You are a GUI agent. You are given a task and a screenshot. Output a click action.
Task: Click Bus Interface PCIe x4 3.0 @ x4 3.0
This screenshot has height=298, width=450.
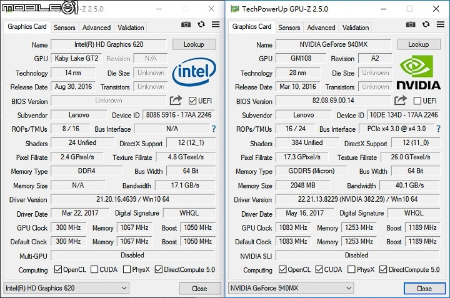397,129
